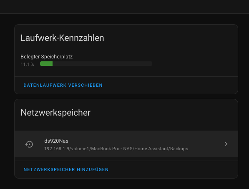Click footer area right of NETZWERKSPEICHER HINZUFÜGEN
Image resolution: width=249 pixels, height=189 pixels.
(x=173, y=169)
